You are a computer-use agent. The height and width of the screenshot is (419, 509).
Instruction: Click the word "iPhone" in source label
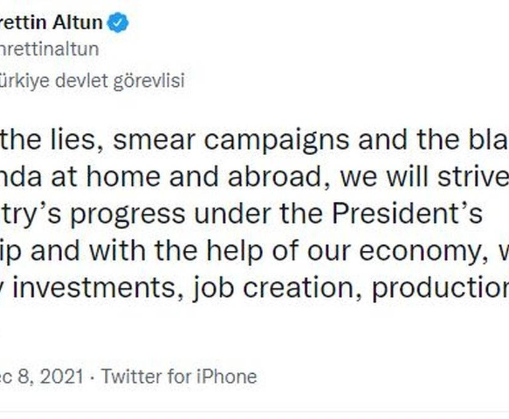227,377
